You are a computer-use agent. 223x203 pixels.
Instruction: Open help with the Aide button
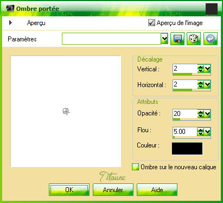click(157, 190)
